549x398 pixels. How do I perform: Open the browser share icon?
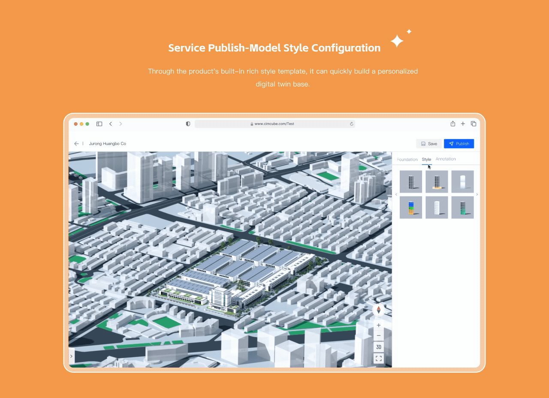tap(453, 124)
